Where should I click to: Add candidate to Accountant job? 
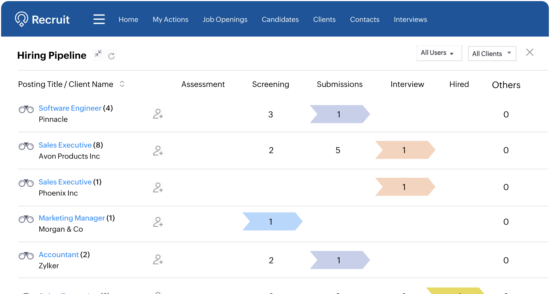pyautogui.click(x=158, y=260)
